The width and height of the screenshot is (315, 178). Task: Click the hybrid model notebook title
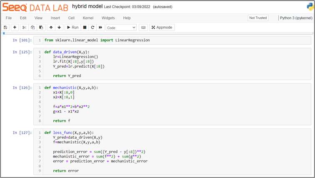click(87, 6)
